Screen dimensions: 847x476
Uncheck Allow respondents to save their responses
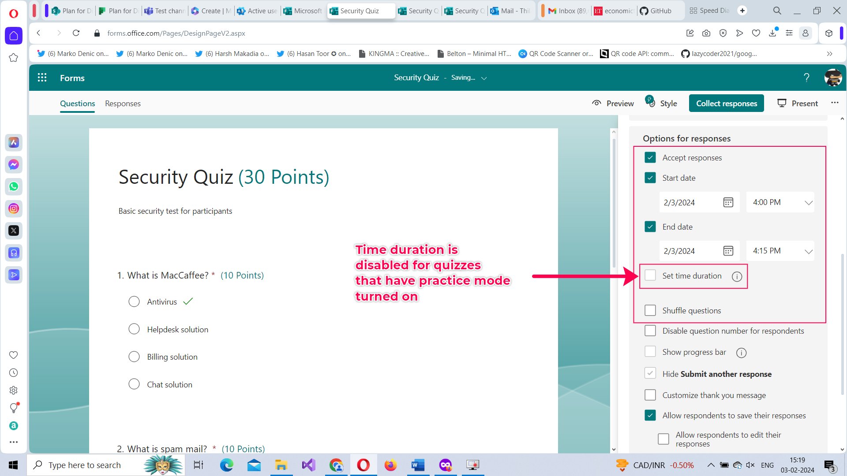(x=650, y=416)
